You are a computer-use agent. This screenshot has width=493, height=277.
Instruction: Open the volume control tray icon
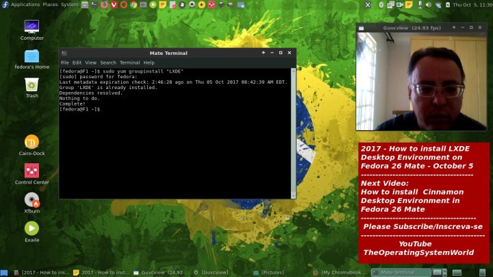click(428, 5)
